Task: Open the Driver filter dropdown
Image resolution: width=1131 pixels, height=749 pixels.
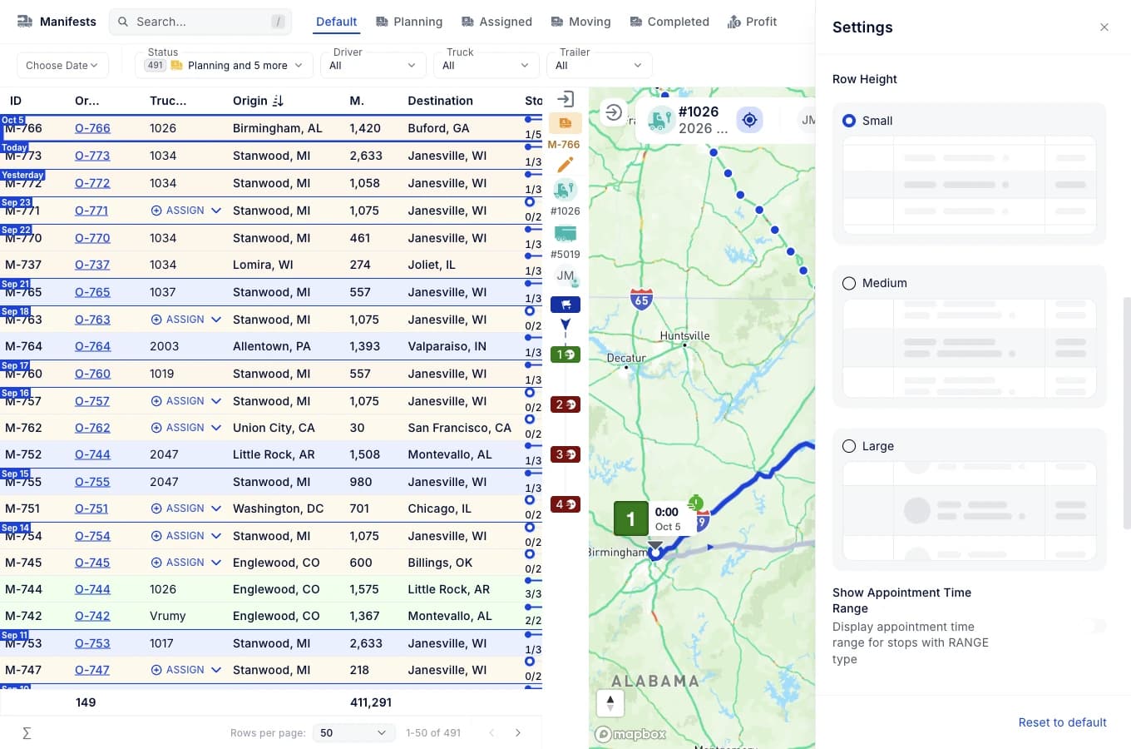Action: coord(373,66)
